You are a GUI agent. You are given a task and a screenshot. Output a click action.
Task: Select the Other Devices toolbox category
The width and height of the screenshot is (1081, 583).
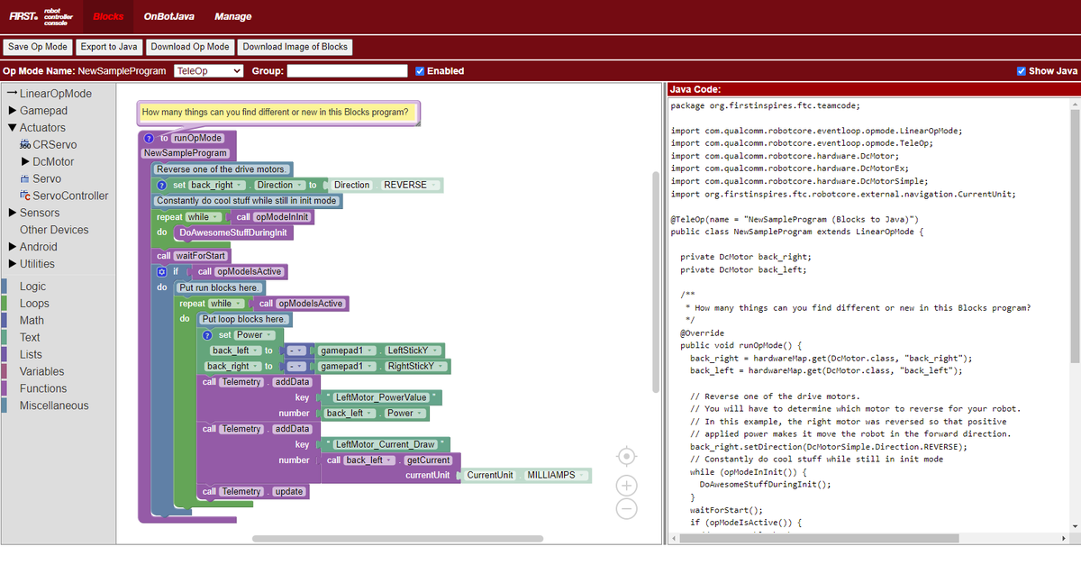[x=54, y=230]
